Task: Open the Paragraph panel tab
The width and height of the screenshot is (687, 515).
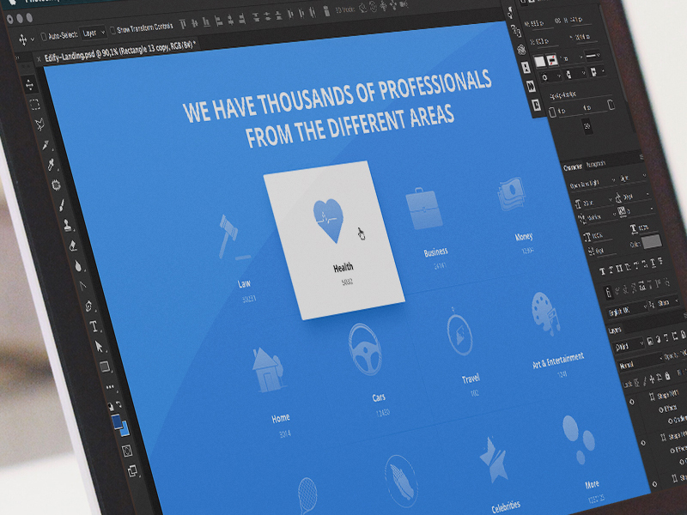Action: pos(595,164)
